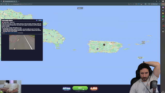Viewport: 165px width, 93px height.
Task: Open Spotify from the taskbar
Action: click(x=163, y=16)
